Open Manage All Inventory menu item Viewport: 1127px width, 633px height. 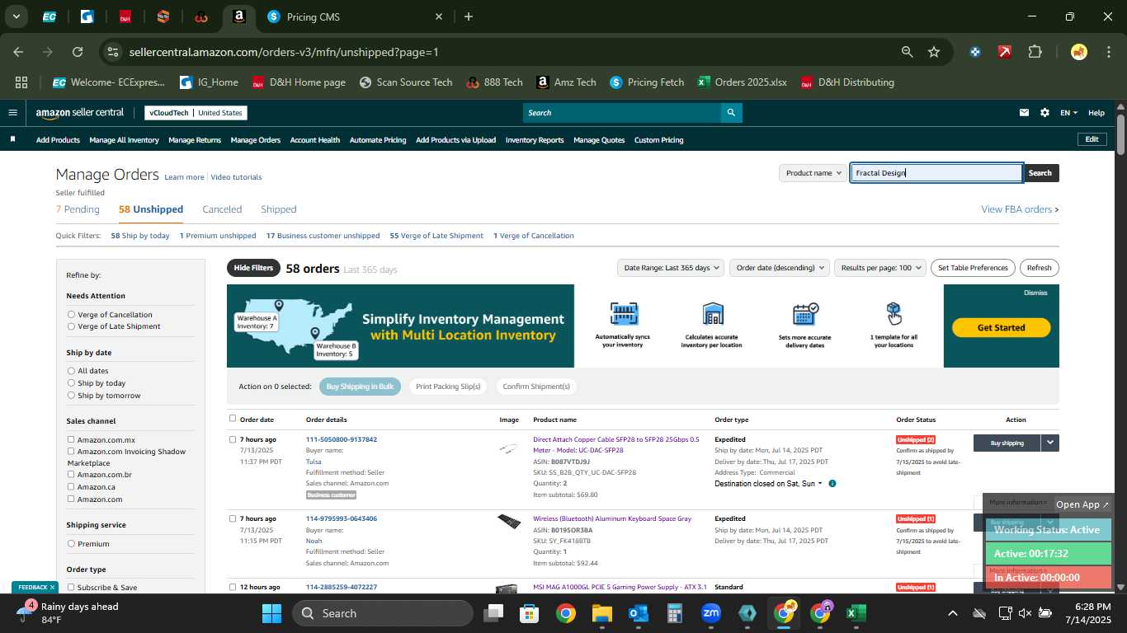point(124,140)
